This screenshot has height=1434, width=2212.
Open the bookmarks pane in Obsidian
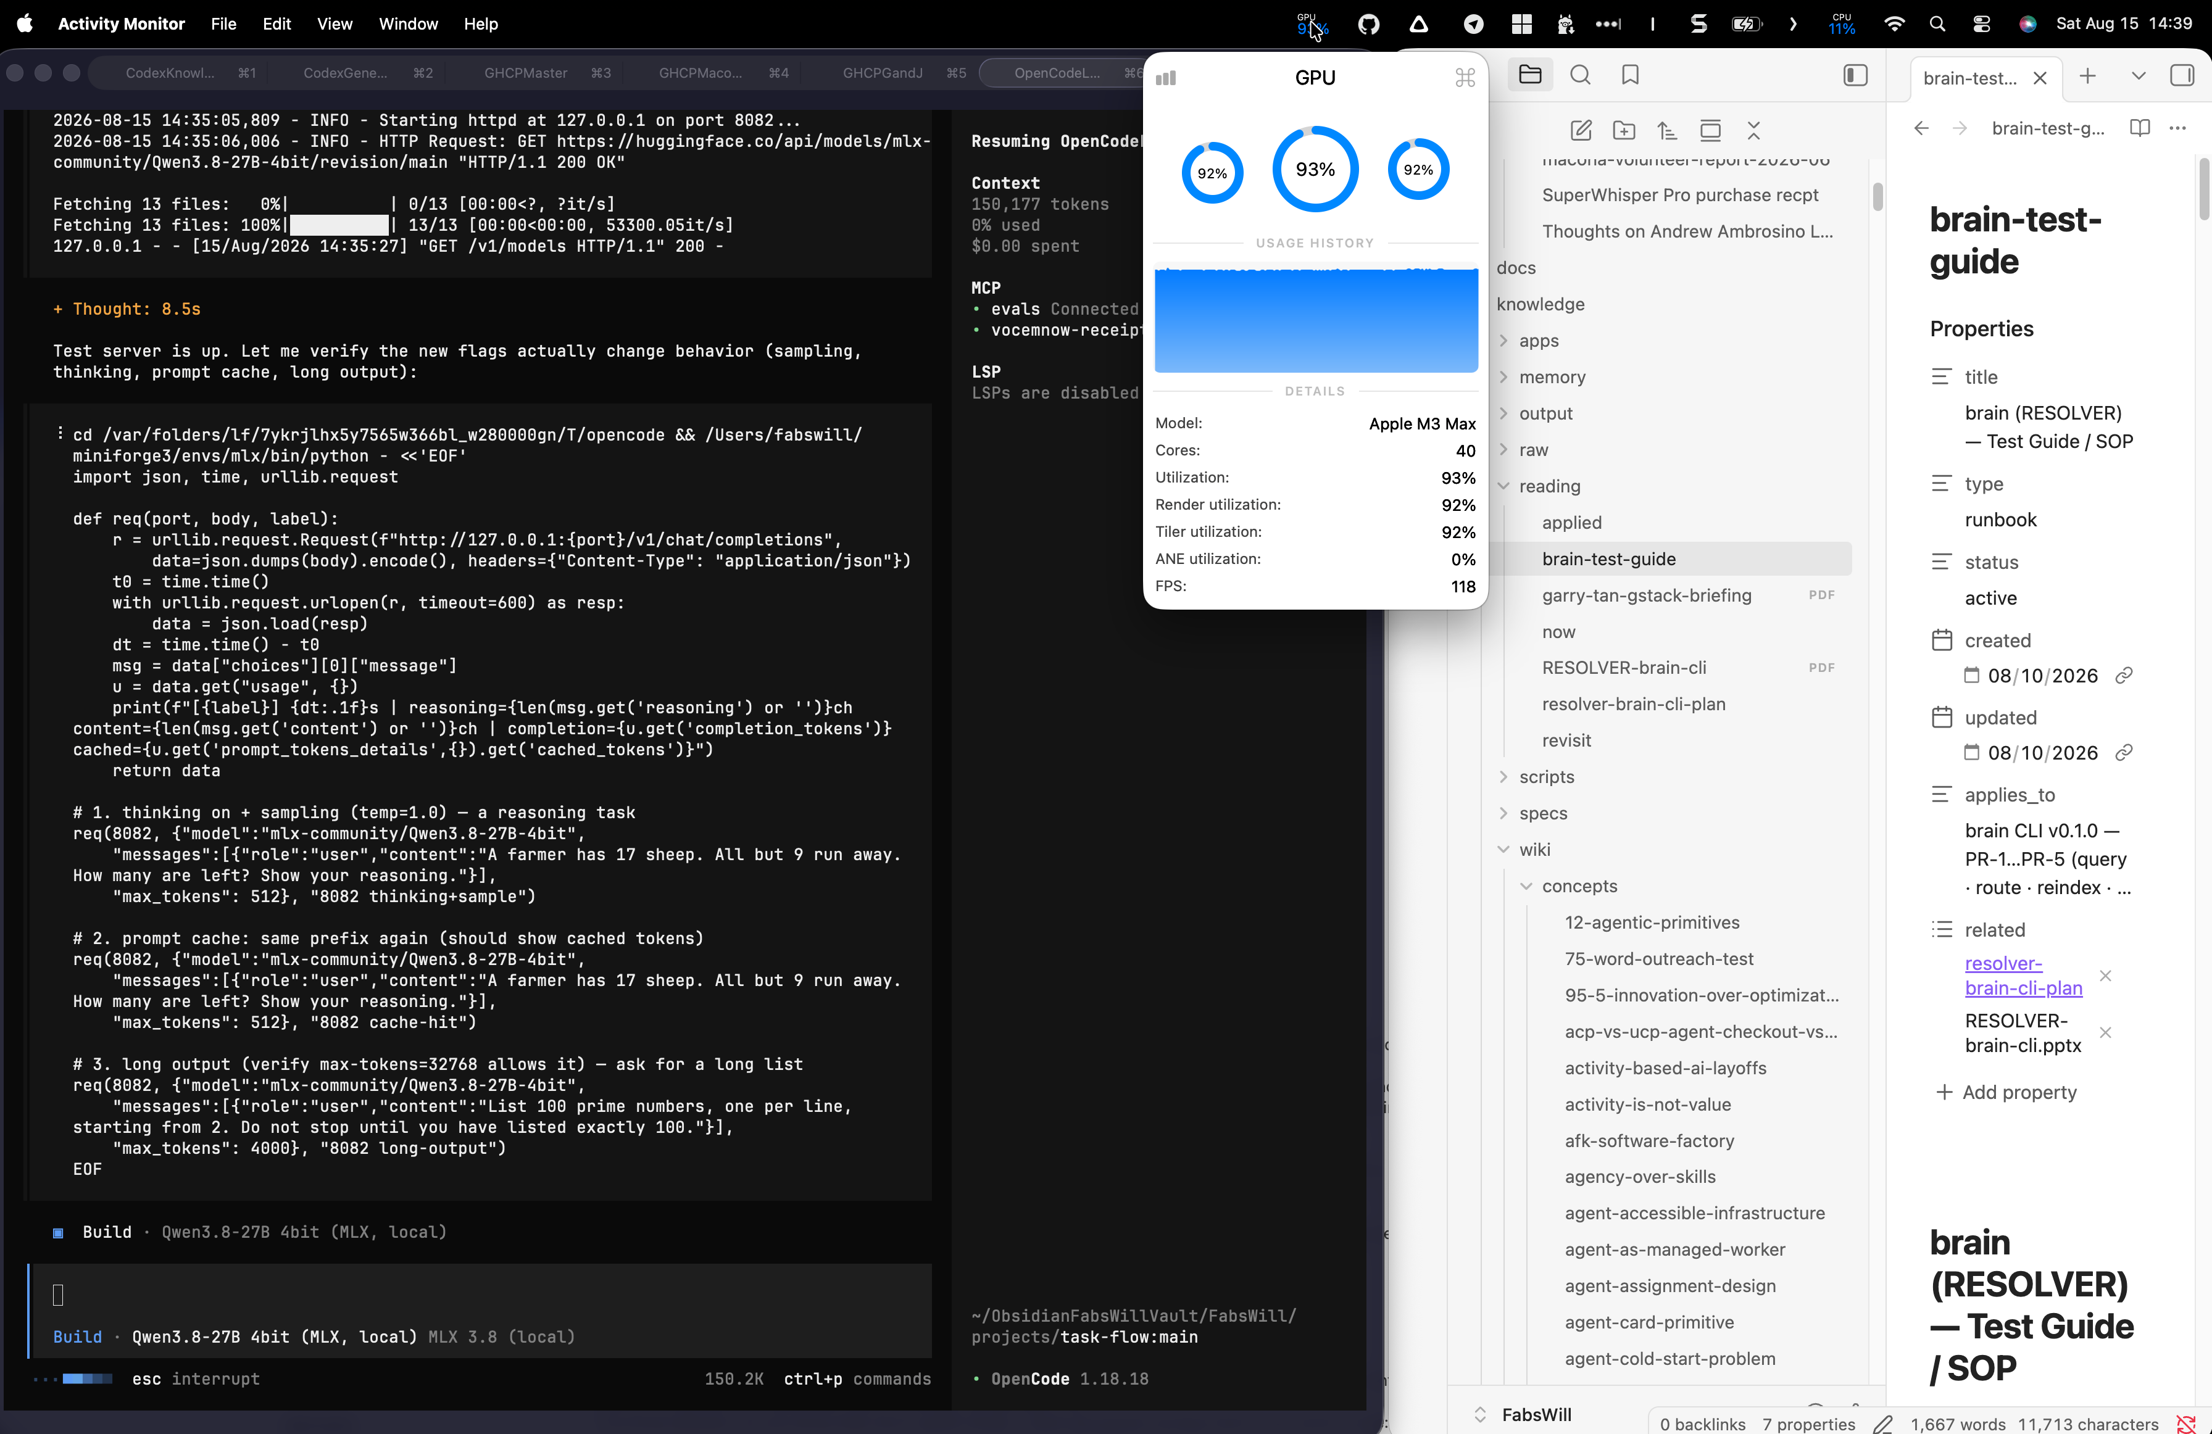point(1630,74)
